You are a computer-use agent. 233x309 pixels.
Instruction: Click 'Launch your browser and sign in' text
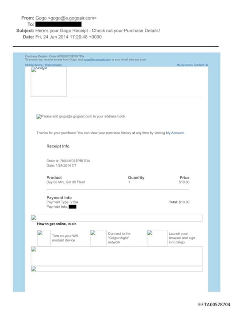point(182,238)
